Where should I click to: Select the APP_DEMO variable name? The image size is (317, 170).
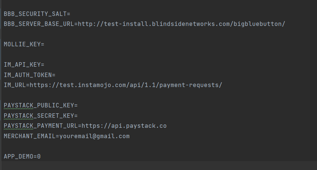[x=19, y=157]
